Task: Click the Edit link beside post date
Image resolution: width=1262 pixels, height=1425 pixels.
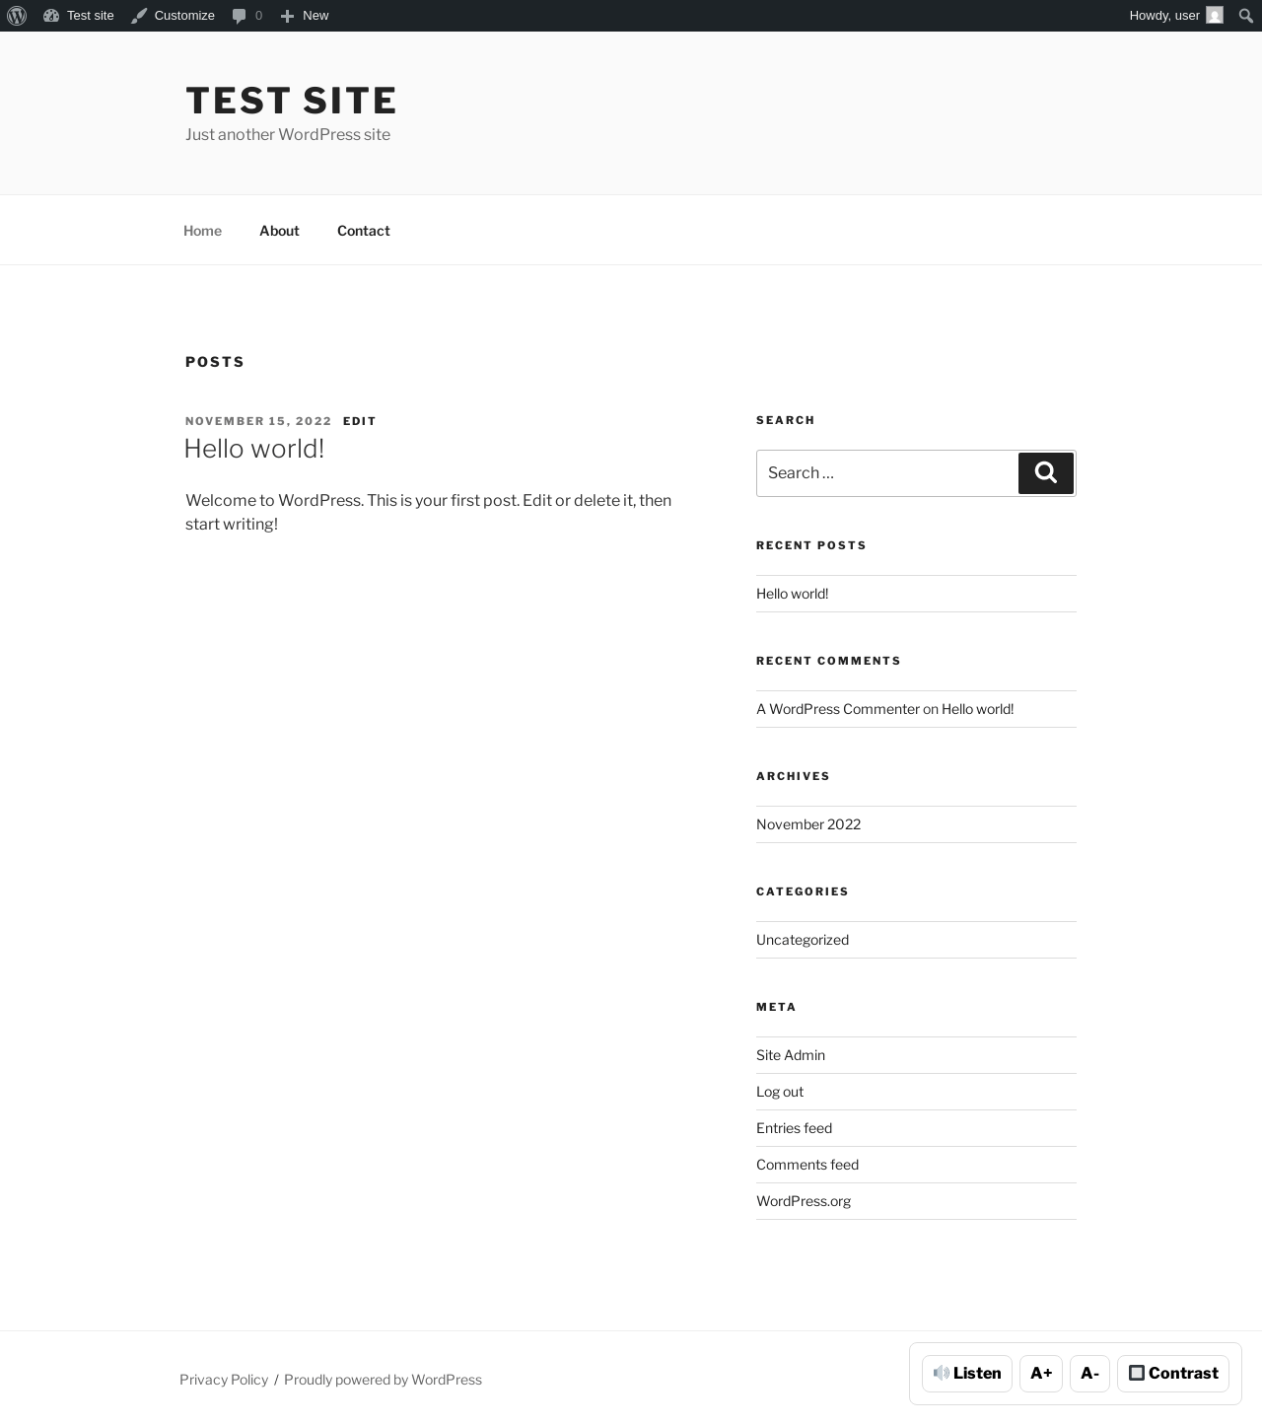Action: pos(360,421)
